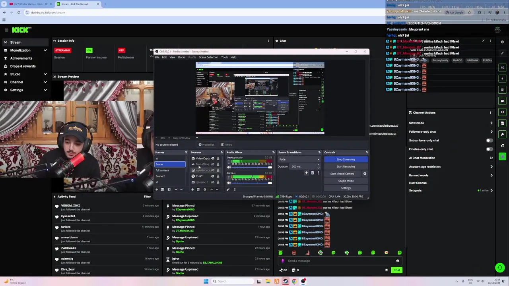
Task: Remove source using Sources panel trash icon
Action: point(198,189)
